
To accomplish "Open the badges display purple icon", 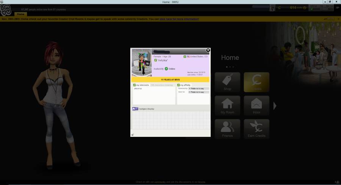I will point(135,109).
